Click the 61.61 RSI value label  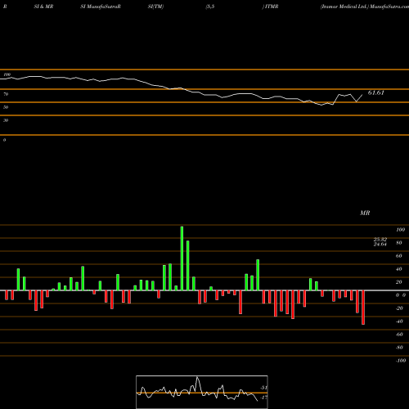tap(376, 92)
